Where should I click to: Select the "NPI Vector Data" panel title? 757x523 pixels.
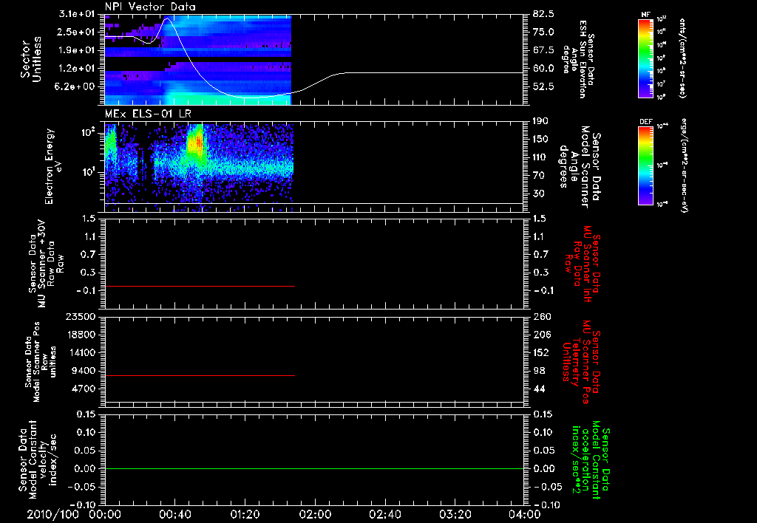pyautogui.click(x=150, y=7)
